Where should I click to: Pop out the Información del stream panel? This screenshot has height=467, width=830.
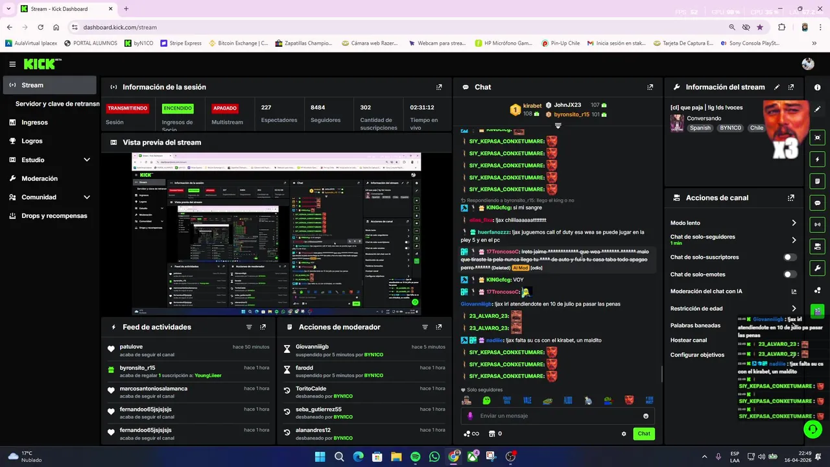point(791,87)
